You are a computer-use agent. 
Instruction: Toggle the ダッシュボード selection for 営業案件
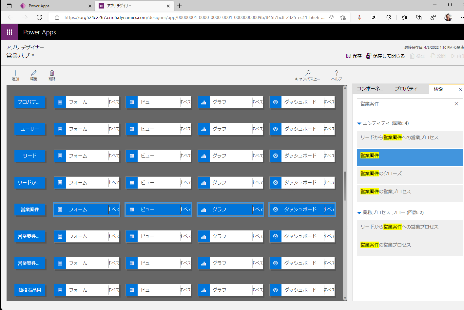301,209
